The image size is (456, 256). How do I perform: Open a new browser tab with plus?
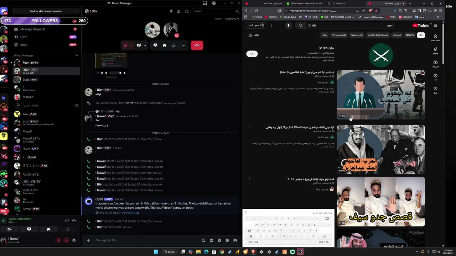[410, 3]
